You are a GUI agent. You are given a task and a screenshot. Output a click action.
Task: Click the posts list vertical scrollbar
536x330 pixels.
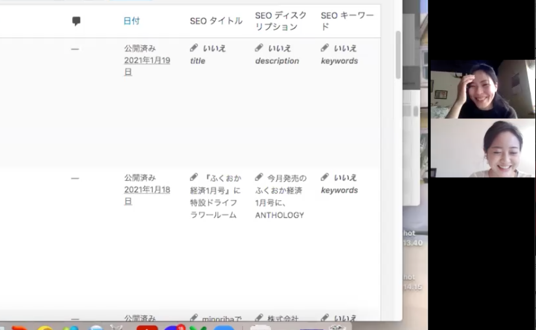pos(398,55)
